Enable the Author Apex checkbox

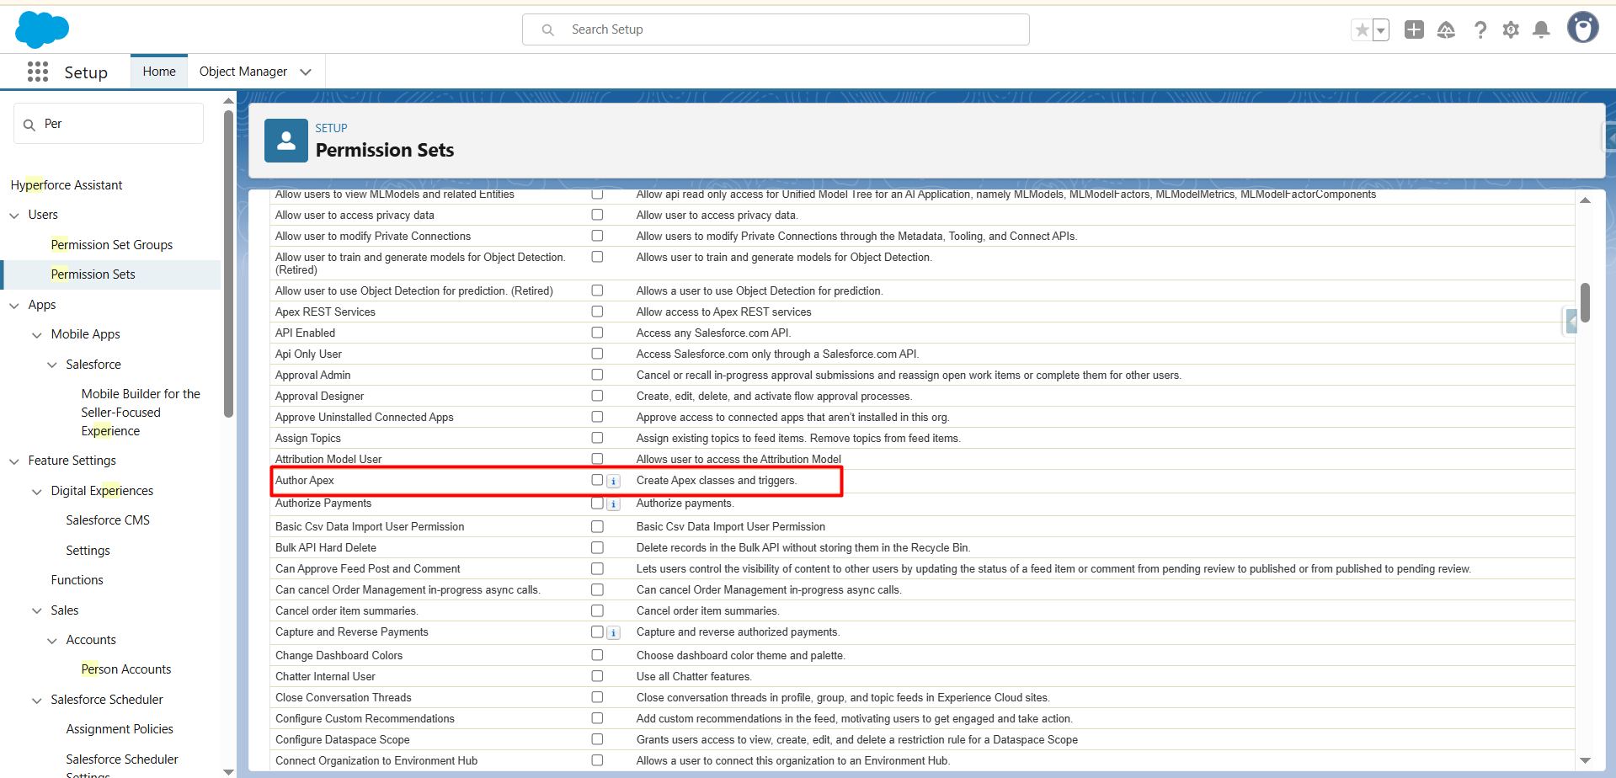click(597, 480)
